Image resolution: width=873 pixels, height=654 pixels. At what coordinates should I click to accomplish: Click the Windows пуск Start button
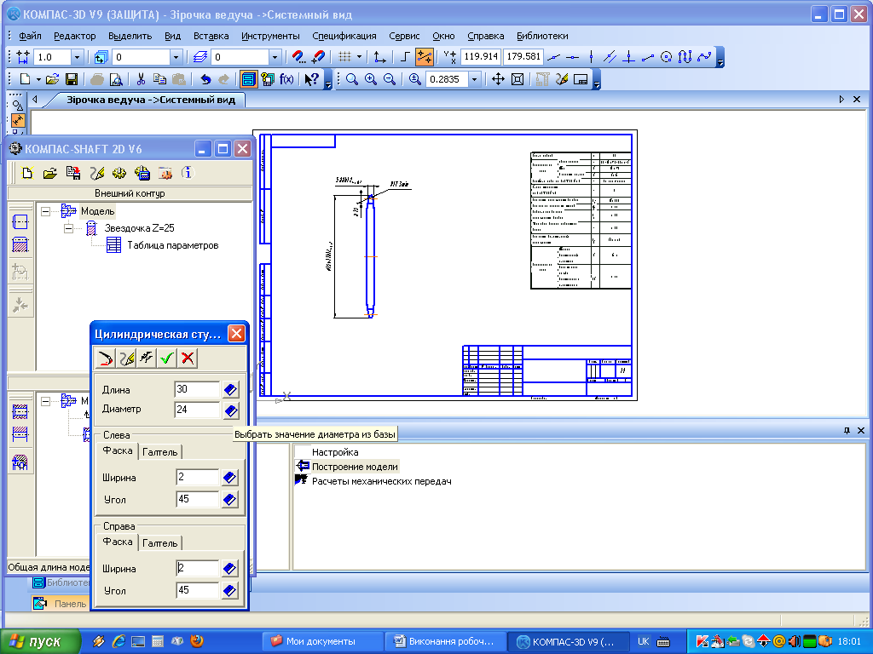point(40,641)
